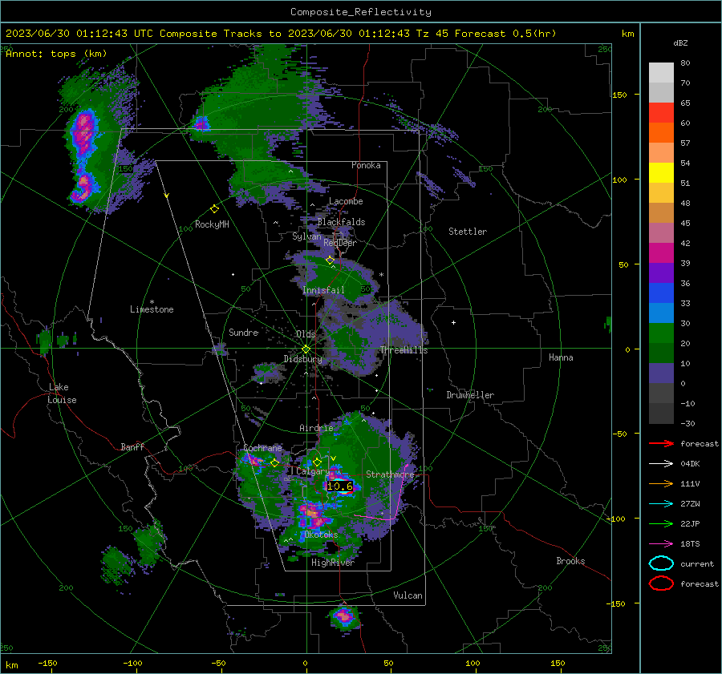
Task: Click the Composite_Reflectivity title
Action: (x=361, y=12)
